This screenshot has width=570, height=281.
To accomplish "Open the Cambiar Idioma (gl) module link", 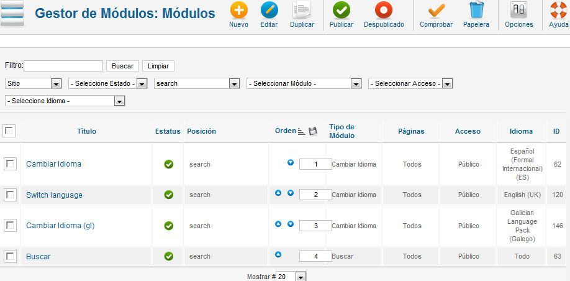I will coord(60,226).
